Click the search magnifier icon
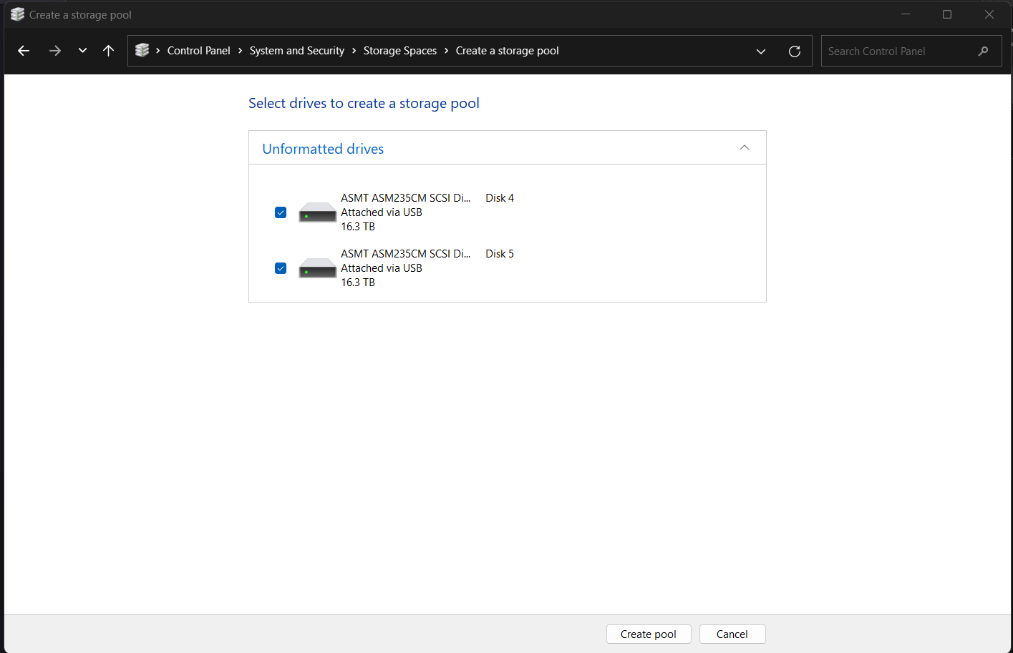 [983, 51]
